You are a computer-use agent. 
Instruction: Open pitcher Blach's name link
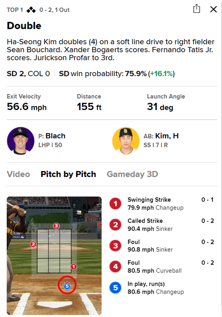click(x=55, y=136)
